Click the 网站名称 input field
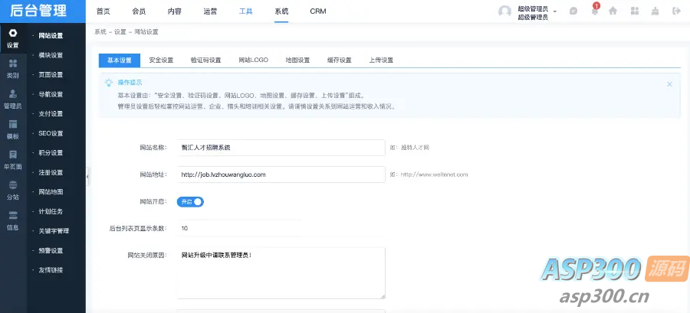Screen dimensions: 690x313 click(x=280, y=147)
